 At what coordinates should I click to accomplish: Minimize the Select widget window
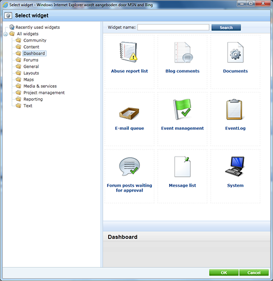click(x=242, y=4)
